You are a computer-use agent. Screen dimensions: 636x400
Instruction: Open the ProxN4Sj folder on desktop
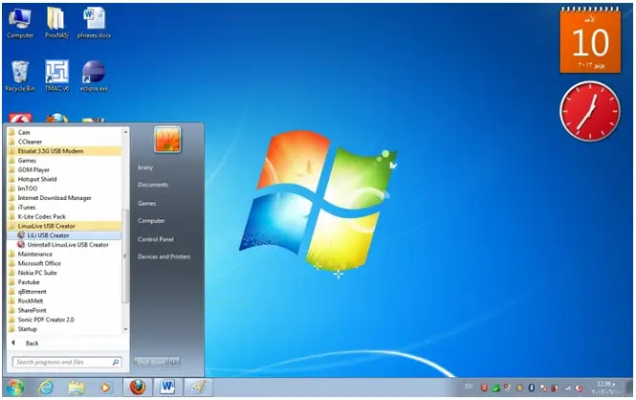pyautogui.click(x=56, y=23)
